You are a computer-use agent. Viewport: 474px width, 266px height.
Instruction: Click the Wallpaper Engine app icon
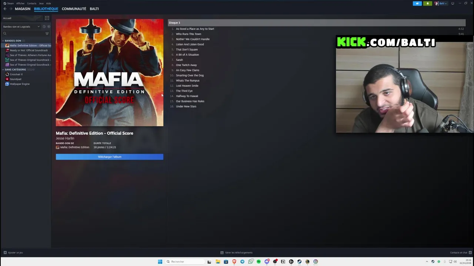pos(7,84)
